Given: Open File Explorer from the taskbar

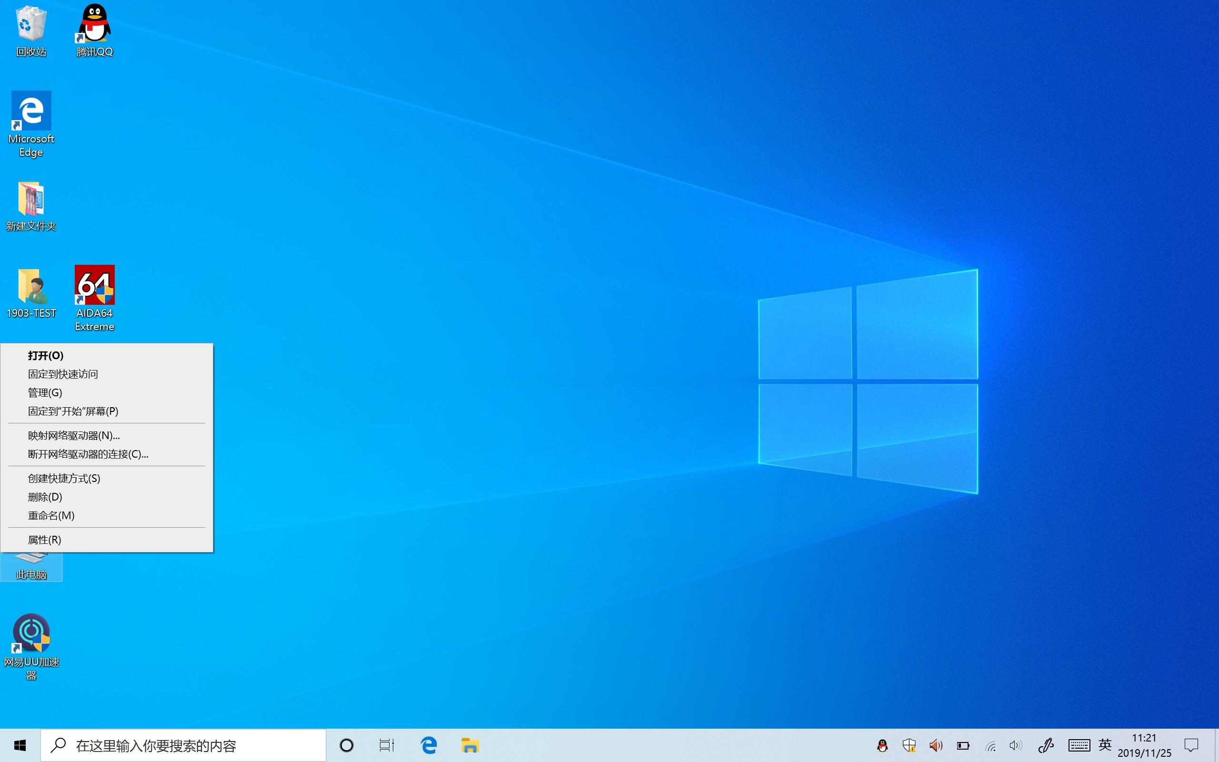Looking at the screenshot, I should [x=470, y=745].
